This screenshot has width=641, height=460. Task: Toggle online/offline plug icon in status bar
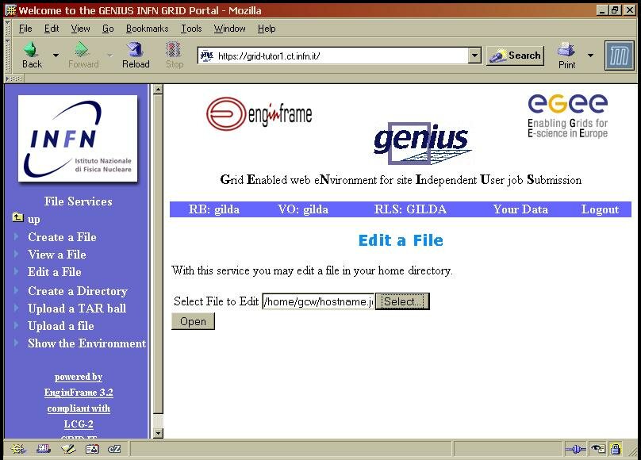(575, 450)
